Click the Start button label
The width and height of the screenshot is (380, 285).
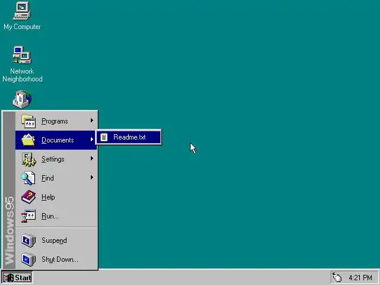[x=23, y=278]
